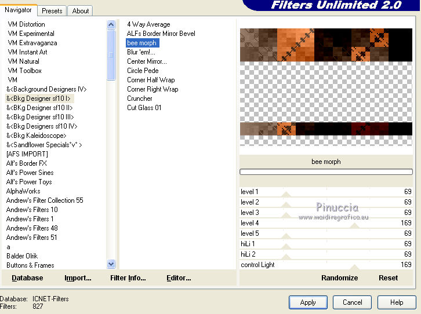Select ALFs Border Mirror Bevel filter
The image size is (421, 314).
(x=161, y=34)
